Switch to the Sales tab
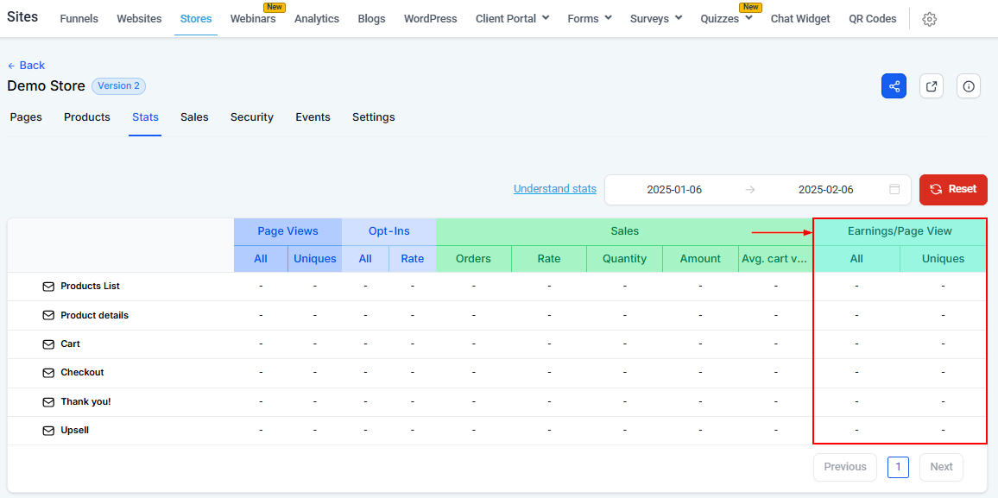Viewport: 998px width, 498px height. pos(194,117)
